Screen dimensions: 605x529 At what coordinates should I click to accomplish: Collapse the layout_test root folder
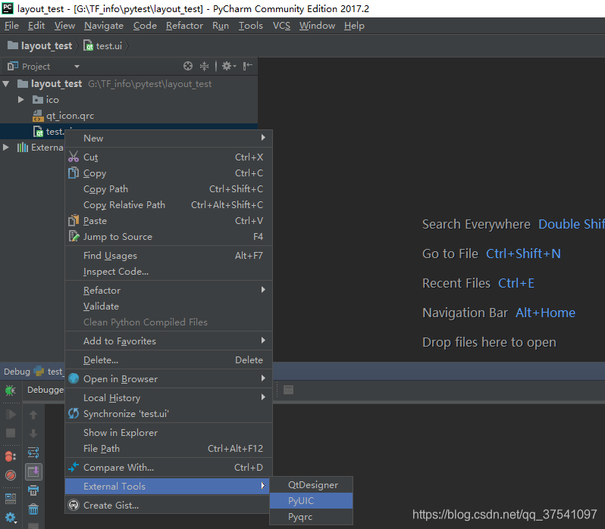pyautogui.click(x=6, y=83)
